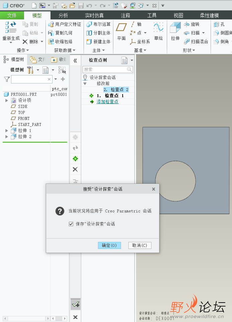Image resolution: width=232 pixels, height=322 pixels.
Task: Select the FRONT datum plane
Action: 24,119
